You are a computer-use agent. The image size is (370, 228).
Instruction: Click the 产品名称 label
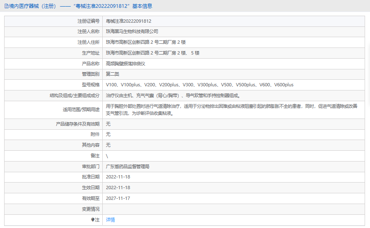91,64
